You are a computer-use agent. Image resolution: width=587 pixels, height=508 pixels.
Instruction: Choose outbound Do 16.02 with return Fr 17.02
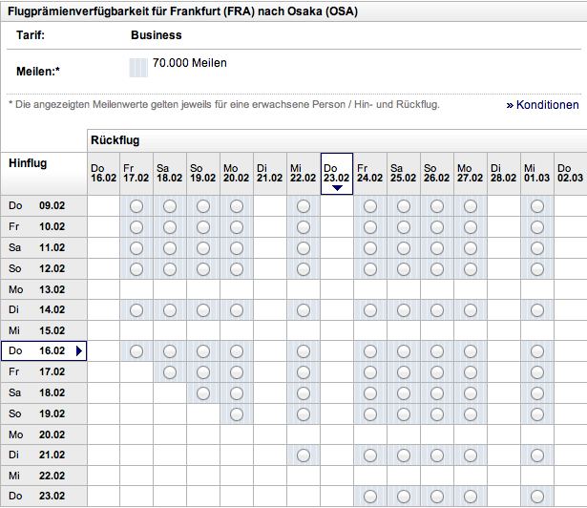pyautogui.click(x=136, y=351)
